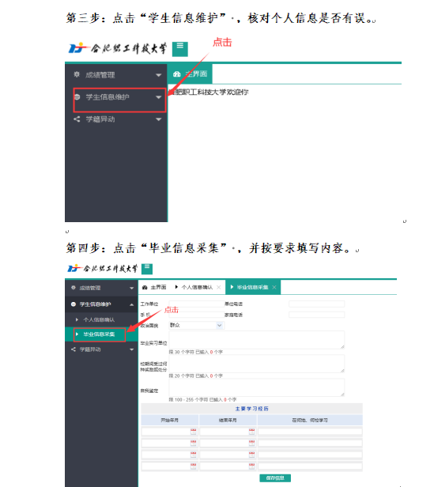This screenshot has width=434, height=487.
Task: Click second row 在何地、何校学习 field
Action: tap(310, 443)
